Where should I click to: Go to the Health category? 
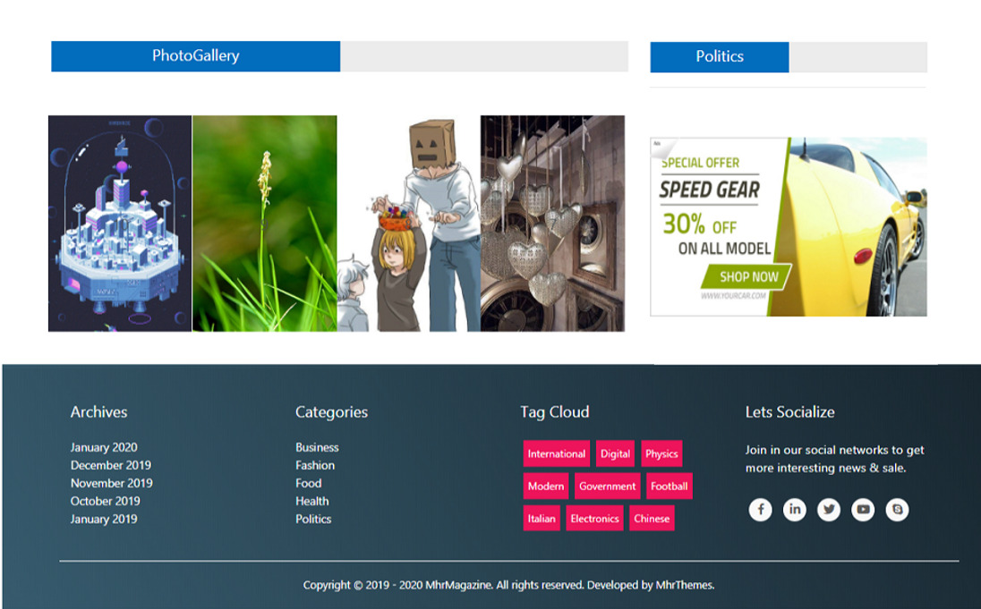pyautogui.click(x=312, y=502)
